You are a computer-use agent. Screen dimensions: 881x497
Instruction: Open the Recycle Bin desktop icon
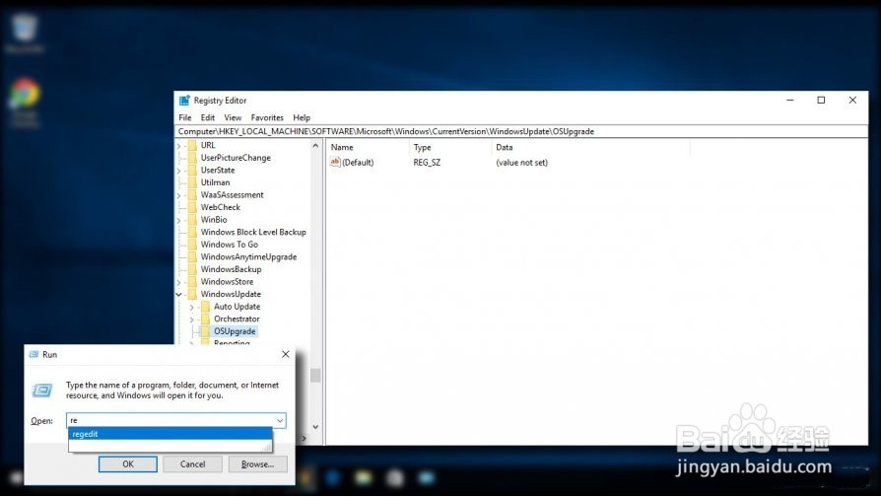pos(25,33)
